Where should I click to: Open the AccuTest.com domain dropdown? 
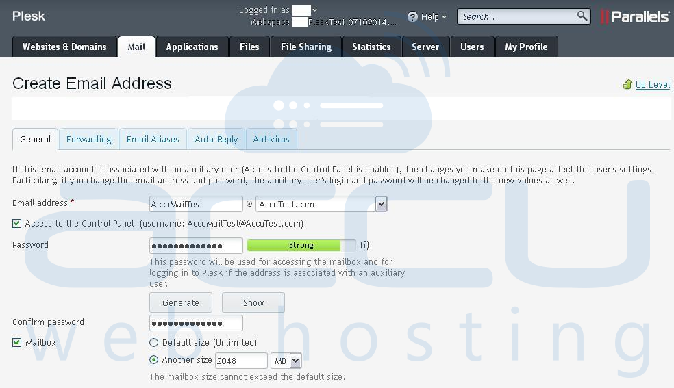(x=381, y=204)
